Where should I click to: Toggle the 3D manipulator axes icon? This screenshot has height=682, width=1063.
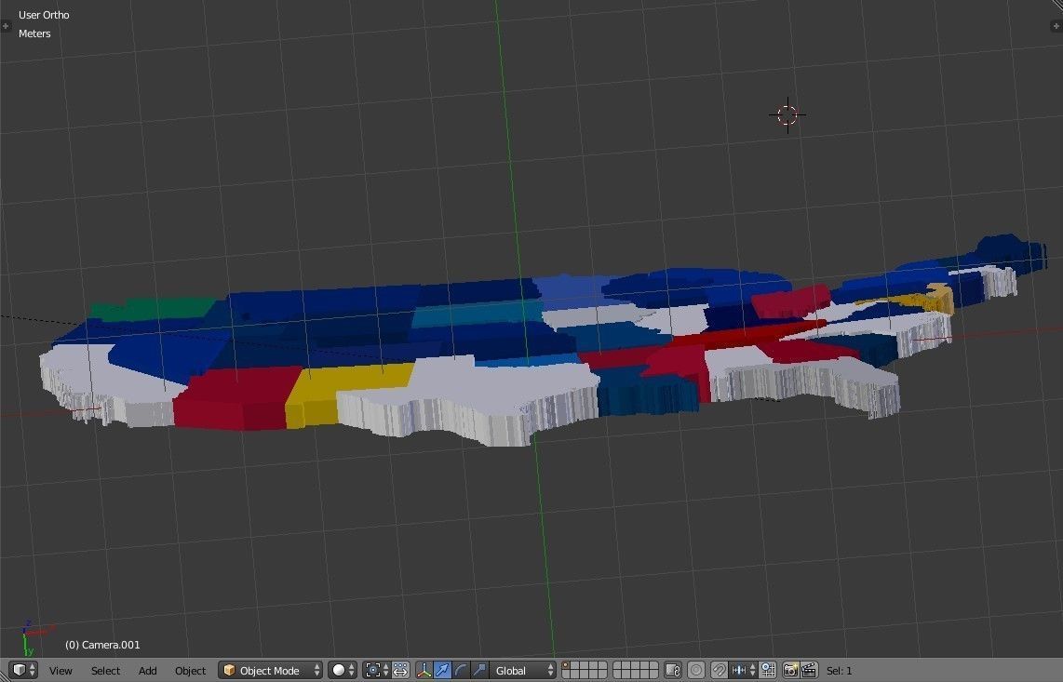point(424,671)
